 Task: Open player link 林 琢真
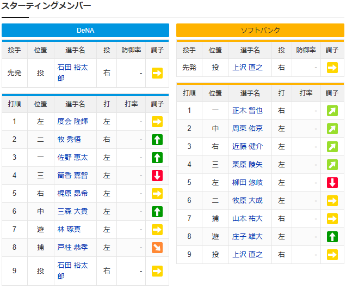coord(69,230)
